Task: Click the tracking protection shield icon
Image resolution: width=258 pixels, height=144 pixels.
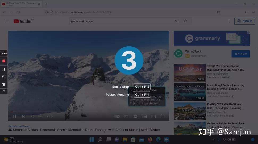Action: point(46,12)
